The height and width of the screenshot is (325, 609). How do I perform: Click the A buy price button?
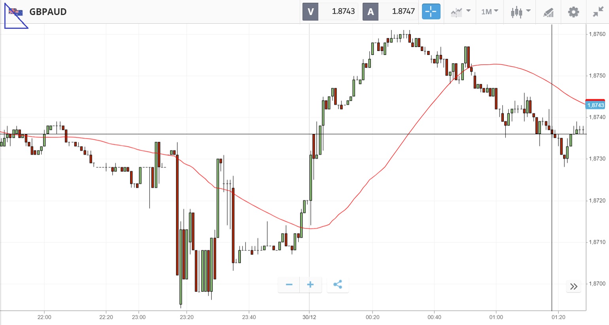[x=371, y=11]
